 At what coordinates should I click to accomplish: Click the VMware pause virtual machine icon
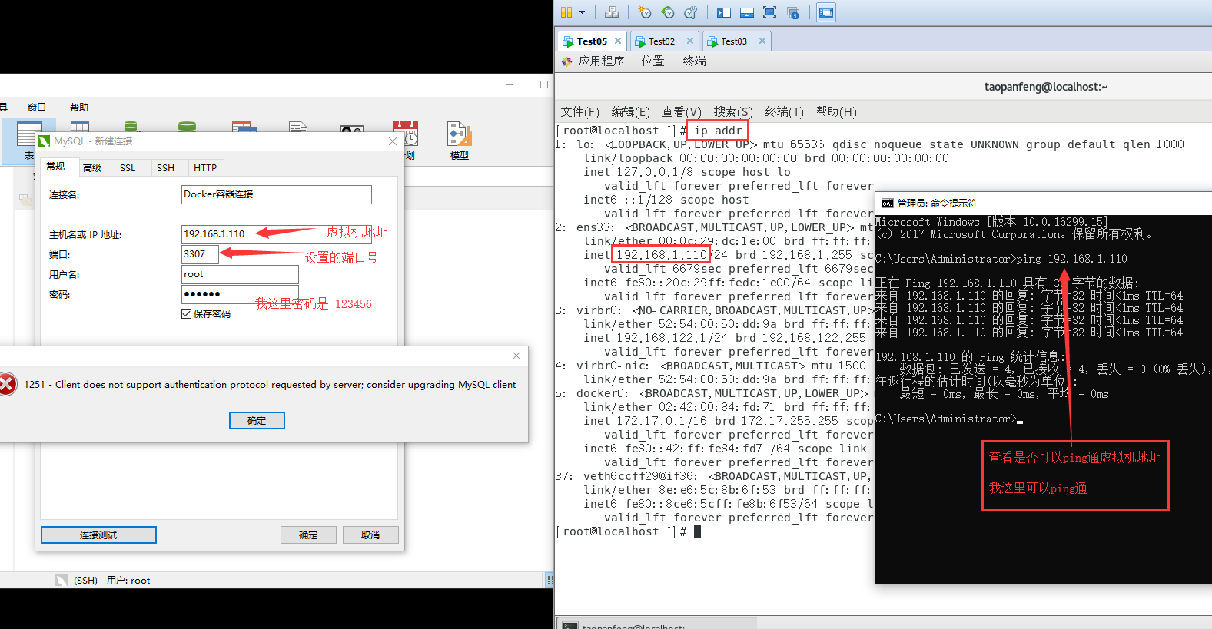point(566,12)
